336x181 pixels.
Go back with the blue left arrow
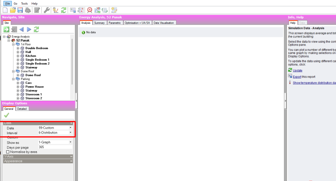[x=21, y=29]
